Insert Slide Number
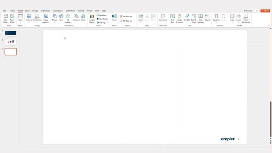 coord(201,19)
